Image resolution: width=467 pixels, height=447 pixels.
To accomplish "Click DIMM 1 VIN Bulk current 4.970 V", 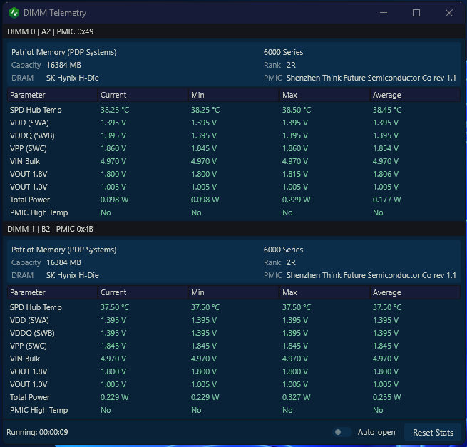I will 113,359.
